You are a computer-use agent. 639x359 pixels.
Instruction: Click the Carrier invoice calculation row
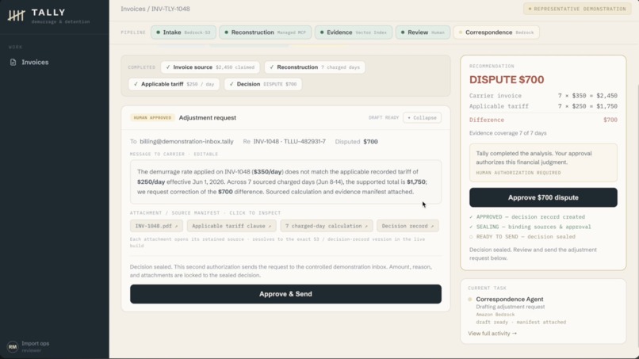543,96
